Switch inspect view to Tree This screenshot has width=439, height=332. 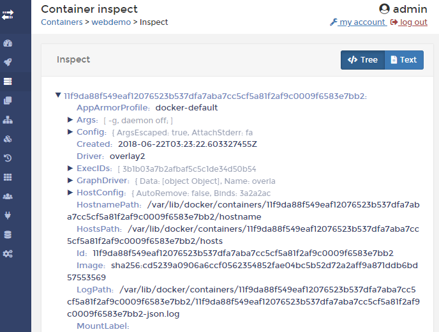tap(362, 60)
